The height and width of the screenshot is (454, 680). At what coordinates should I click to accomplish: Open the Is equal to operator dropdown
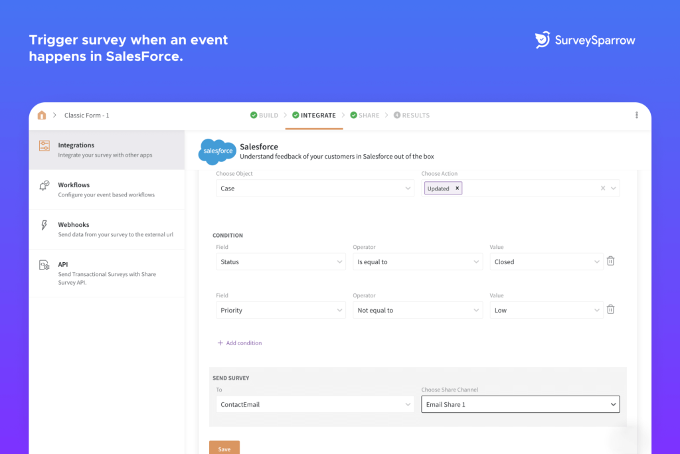tap(417, 262)
